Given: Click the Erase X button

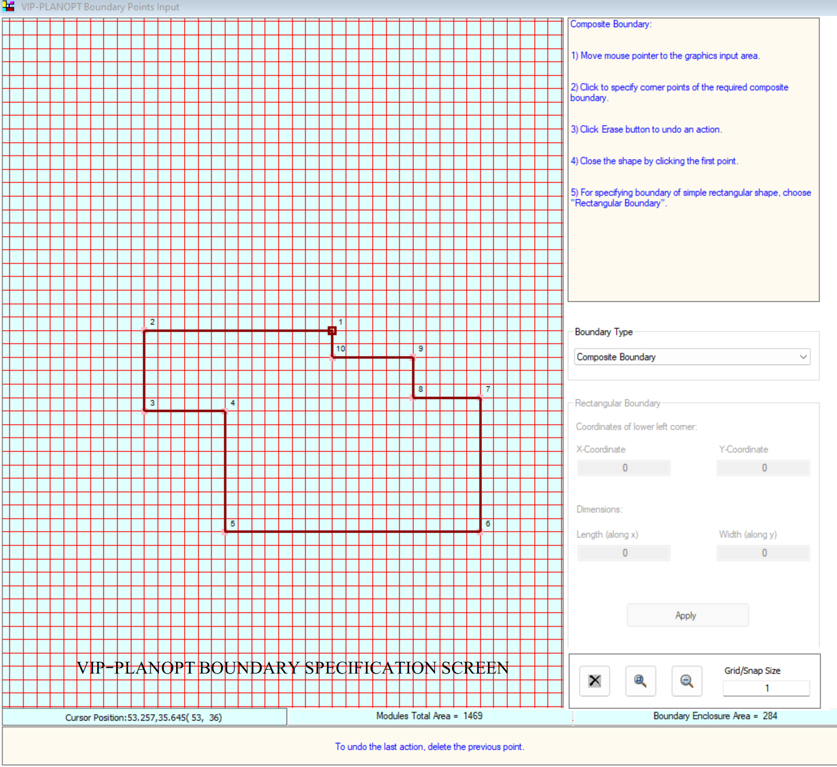Looking at the screenshot, I should [x=594, y=681].
